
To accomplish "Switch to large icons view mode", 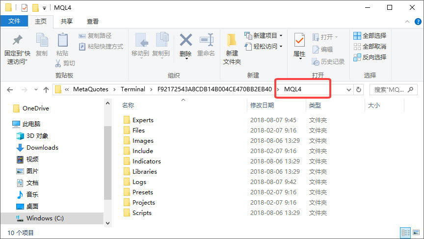I will [416, 233].
